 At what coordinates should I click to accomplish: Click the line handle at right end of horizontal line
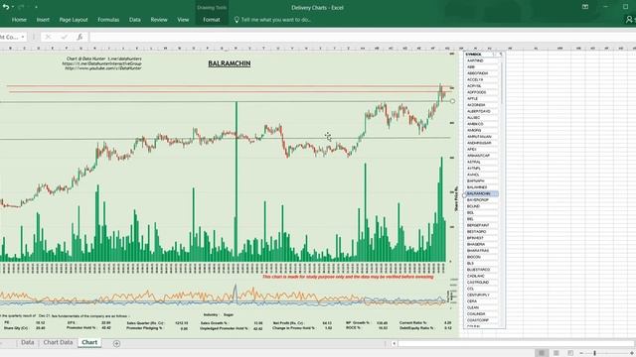tap(453, 101)
